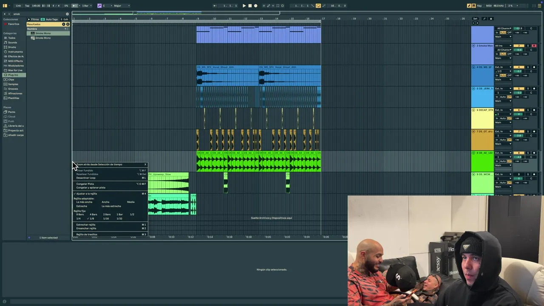Viewport: 544px width, 306px height.
Task: Close the context menu with X
Action: coord(145,164)
